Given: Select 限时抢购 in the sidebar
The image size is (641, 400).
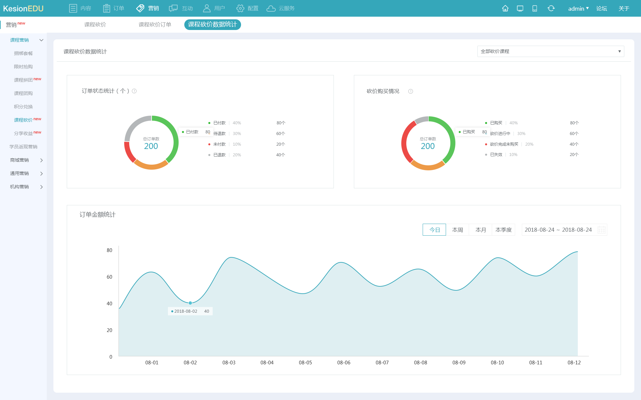Looking at the screenshot, I should pos(23,67).
